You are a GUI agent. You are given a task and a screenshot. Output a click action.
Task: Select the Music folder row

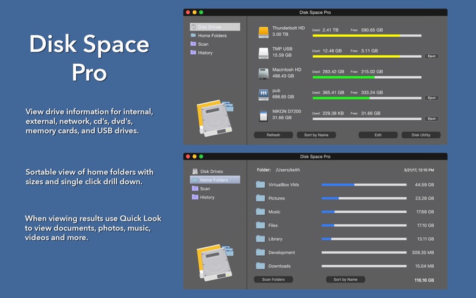coord(345,212)
